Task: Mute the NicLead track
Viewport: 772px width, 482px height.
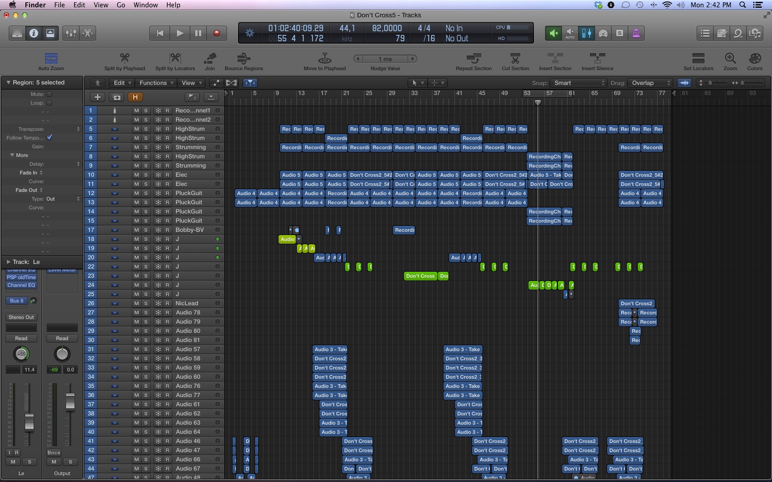Action: [x=136, y=303]
